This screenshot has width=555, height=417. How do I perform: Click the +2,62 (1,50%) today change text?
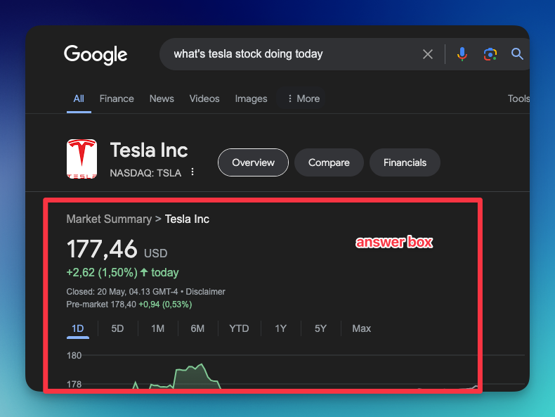click(x=122, y=272)
